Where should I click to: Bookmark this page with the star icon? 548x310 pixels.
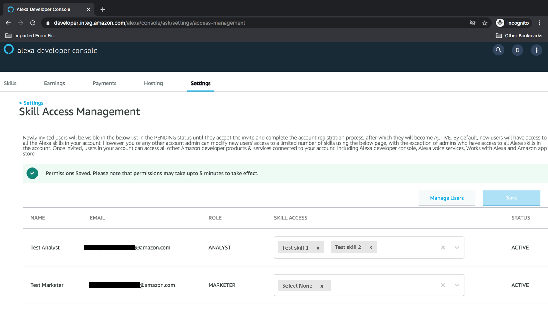tap(485, 23)
